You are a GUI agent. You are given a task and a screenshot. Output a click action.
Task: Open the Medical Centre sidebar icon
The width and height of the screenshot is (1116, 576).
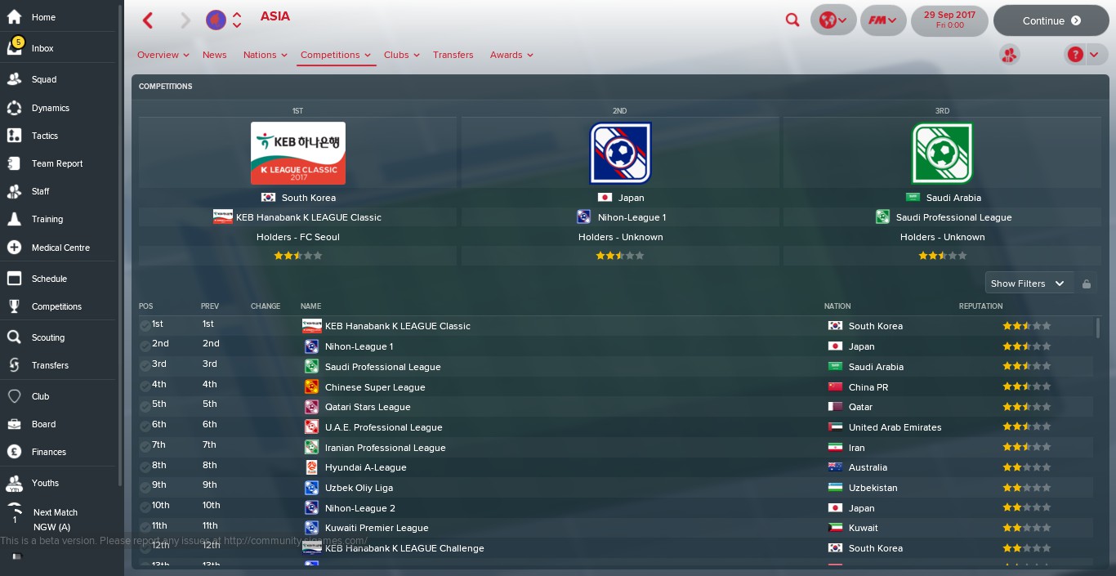(14, 248)
